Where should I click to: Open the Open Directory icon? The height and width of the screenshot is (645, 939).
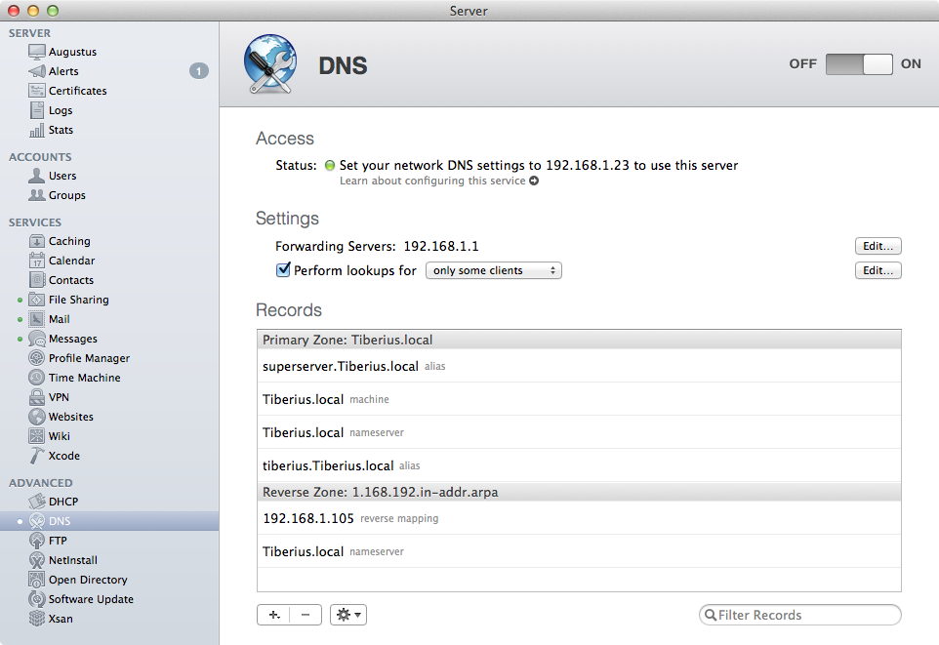(x=36, y=580)
